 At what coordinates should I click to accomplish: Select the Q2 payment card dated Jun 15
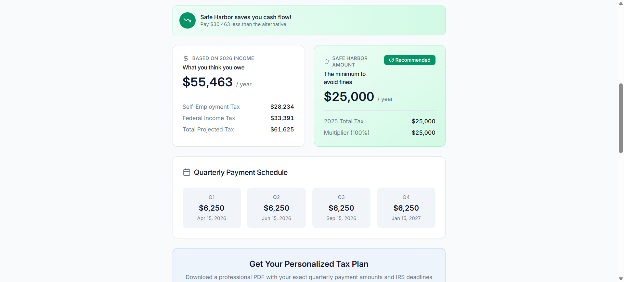[276, 208]
